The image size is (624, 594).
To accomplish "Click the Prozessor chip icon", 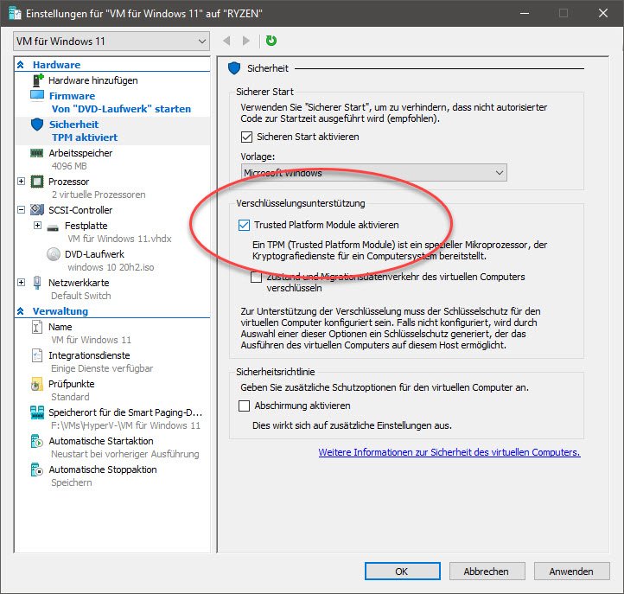I will click(x=37, y=182).
